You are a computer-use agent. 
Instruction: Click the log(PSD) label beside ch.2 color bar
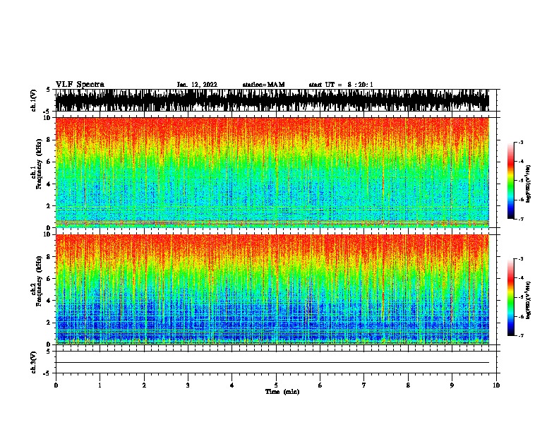[529, 301]
